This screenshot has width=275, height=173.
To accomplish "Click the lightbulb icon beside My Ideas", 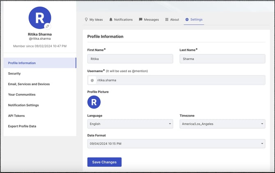I will pos(86,19).
